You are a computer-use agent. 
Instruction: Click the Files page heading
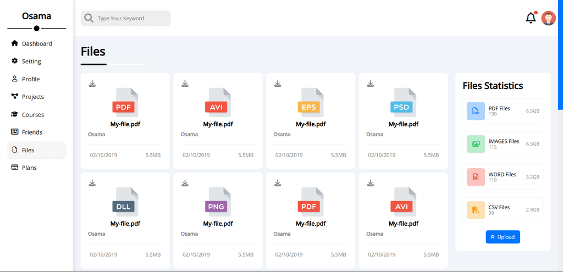[x=93, y=51]
